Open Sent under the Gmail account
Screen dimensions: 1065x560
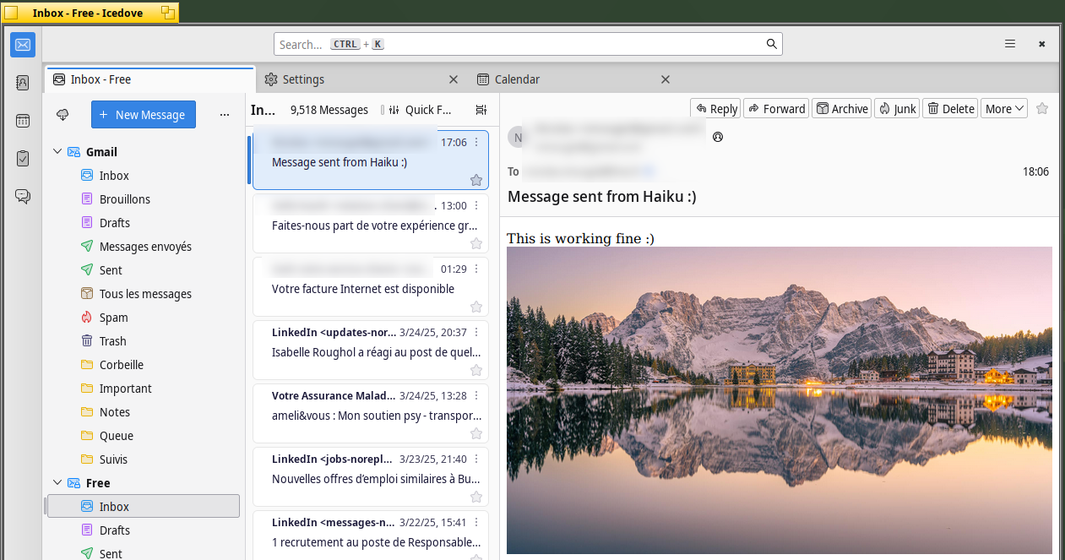(x=144, y=270)
